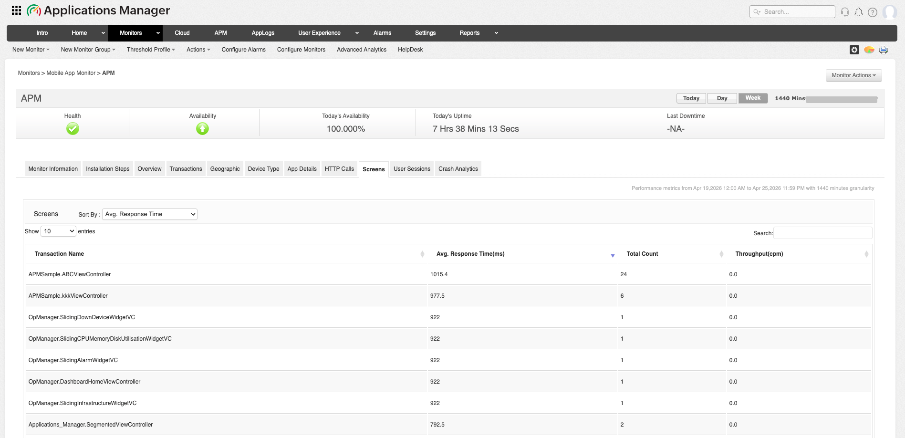
Task: Click the APMSample.ABCViewController row name
Action: (70, 274)
